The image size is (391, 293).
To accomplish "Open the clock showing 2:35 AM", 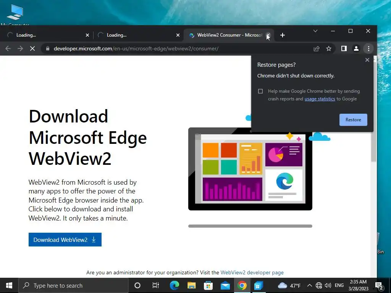I will pyautogui.click(x=358, y=285).
